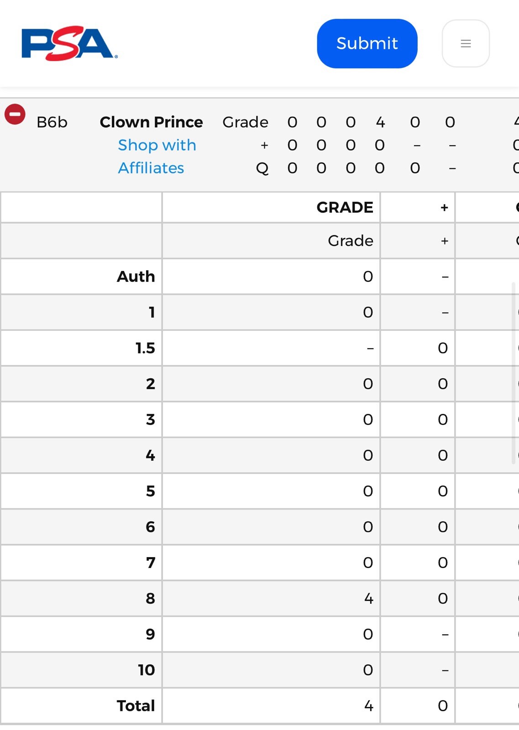Select the grade 9 row label

(x=150, y=634)
